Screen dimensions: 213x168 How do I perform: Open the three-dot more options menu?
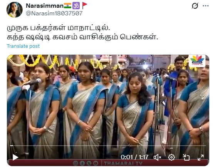206,6
